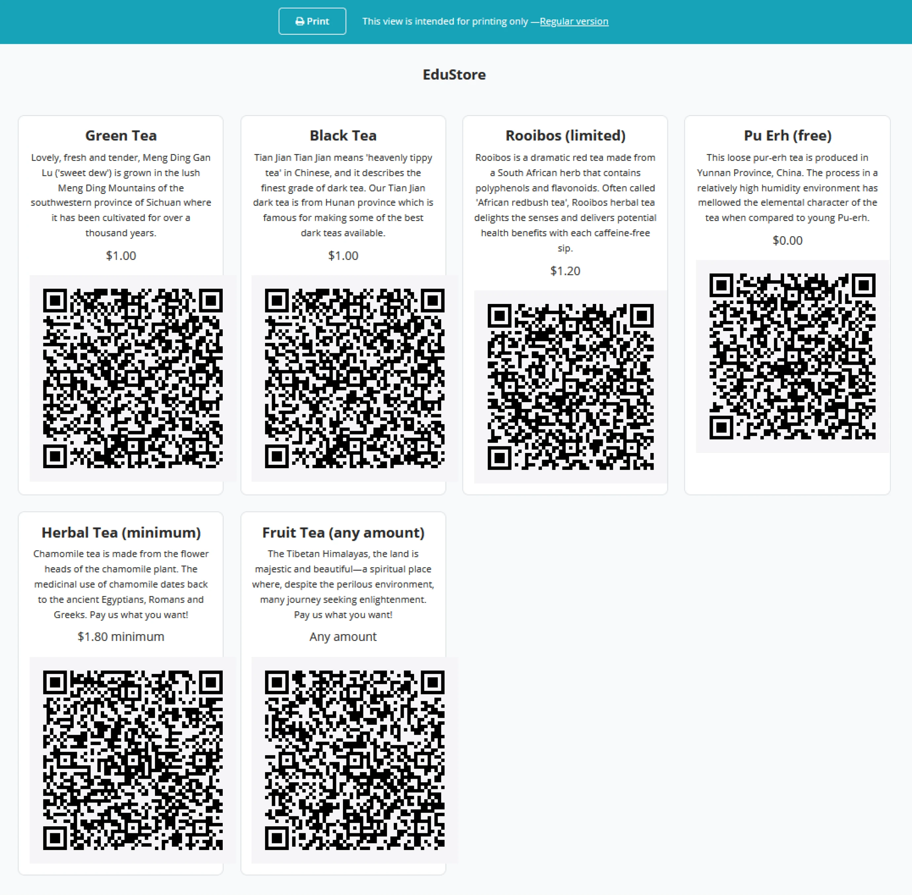Click the EduStore page heading
912x895 pixels.
pyautogui.click(x=454, y=74)
